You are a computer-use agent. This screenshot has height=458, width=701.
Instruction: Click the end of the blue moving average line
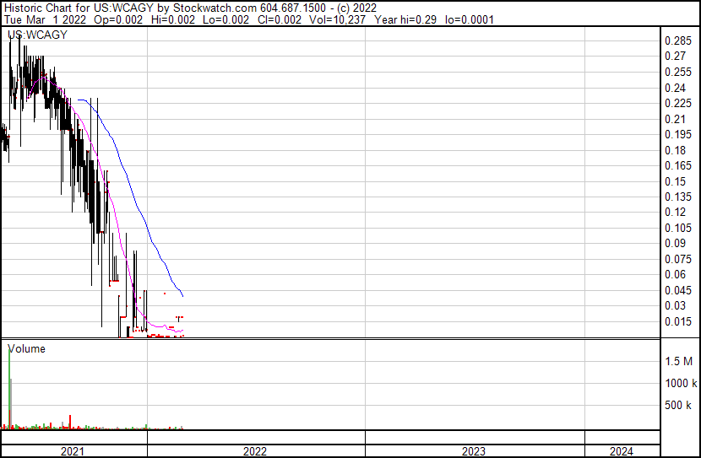183,295
